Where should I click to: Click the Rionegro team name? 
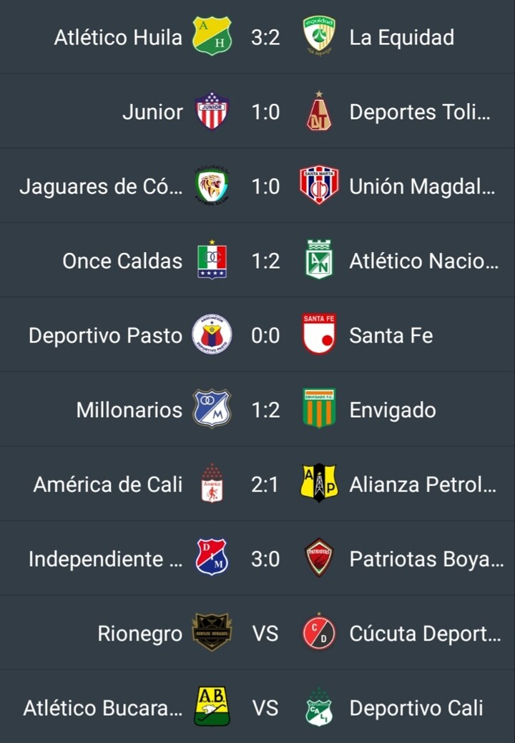140,633
